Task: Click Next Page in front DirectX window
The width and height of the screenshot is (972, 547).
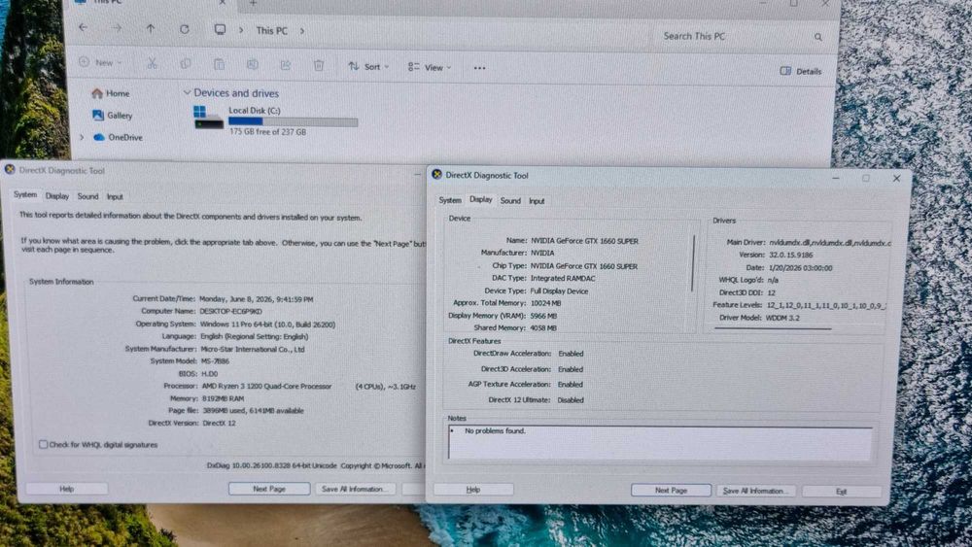Action: pos(671,490)
